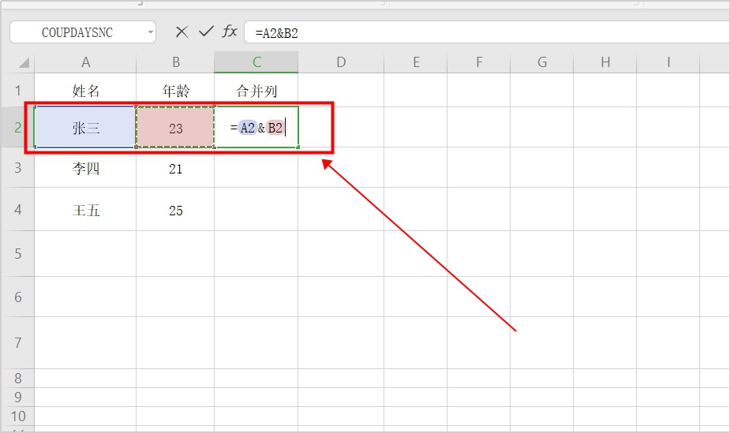Screen dimensions: 730x433
Task: Click the select-all corner triangle
Action: [23, 63]
